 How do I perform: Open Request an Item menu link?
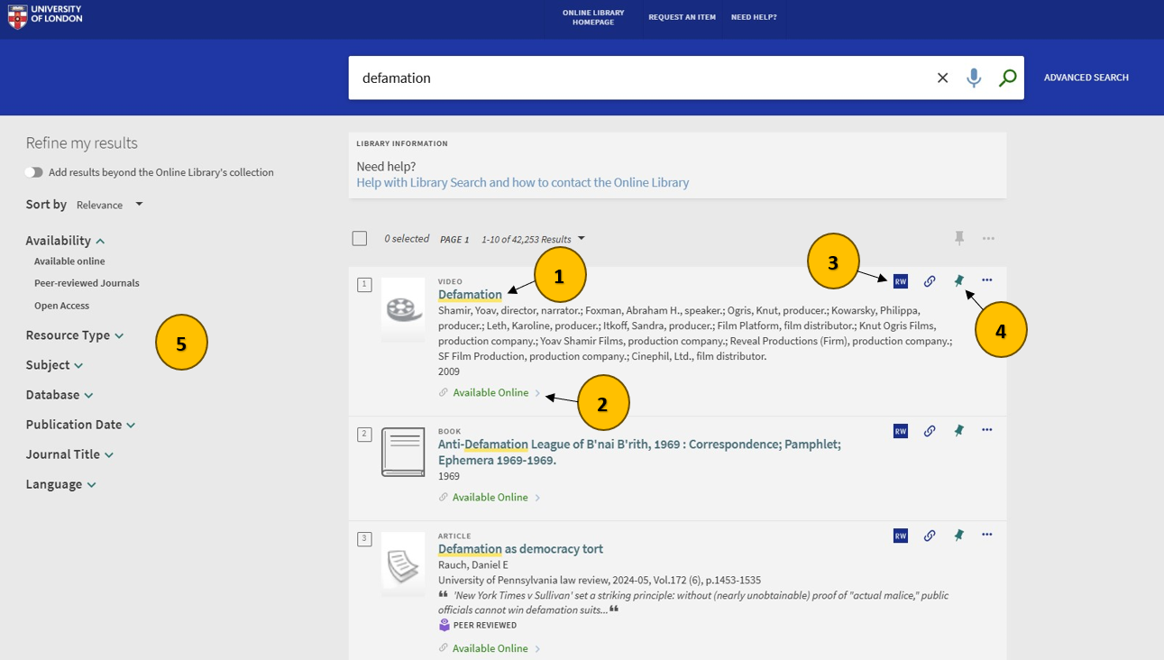pos(682,17)
